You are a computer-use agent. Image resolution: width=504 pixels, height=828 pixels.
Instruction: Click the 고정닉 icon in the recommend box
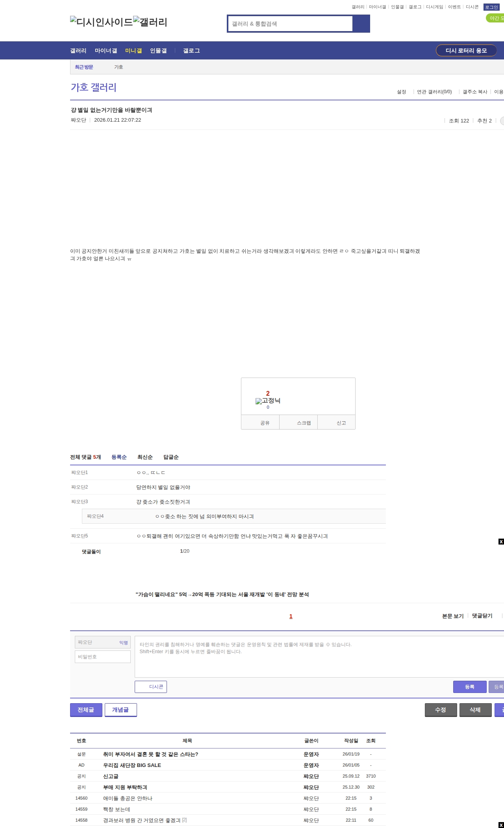click(x=268, y=401)
